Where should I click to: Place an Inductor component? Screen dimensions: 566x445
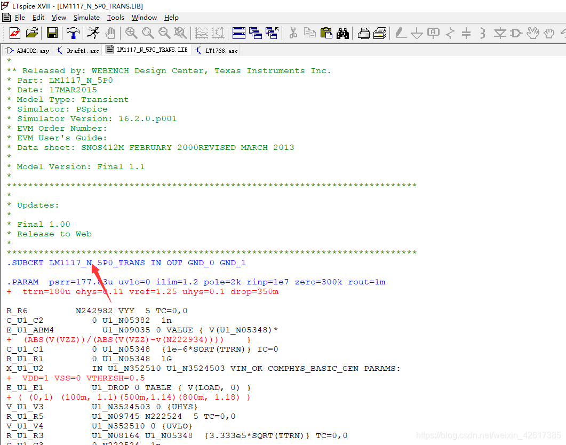pos(483,33)
